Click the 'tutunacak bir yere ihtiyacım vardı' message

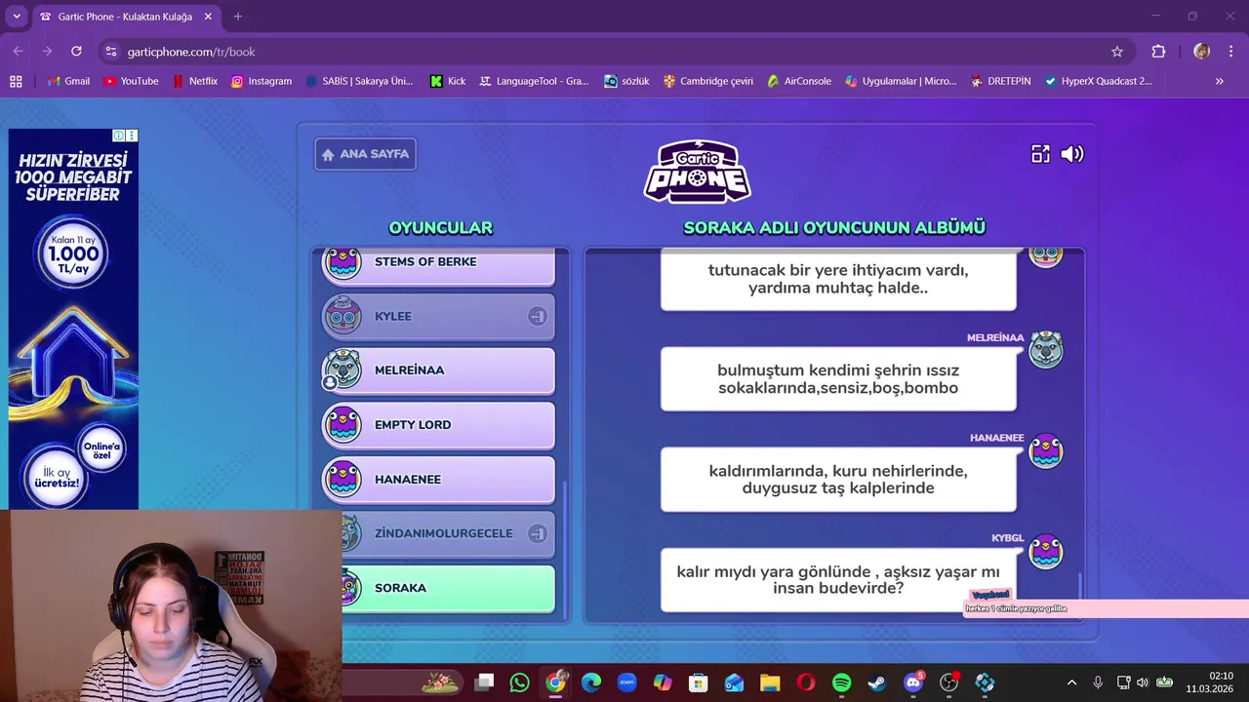(x=838, y=279)
